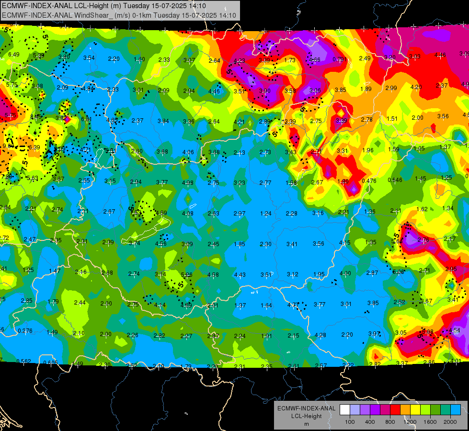Screen dimensions: 469x431
Task: Click the legend unit label m
Action: pos(306,424)
